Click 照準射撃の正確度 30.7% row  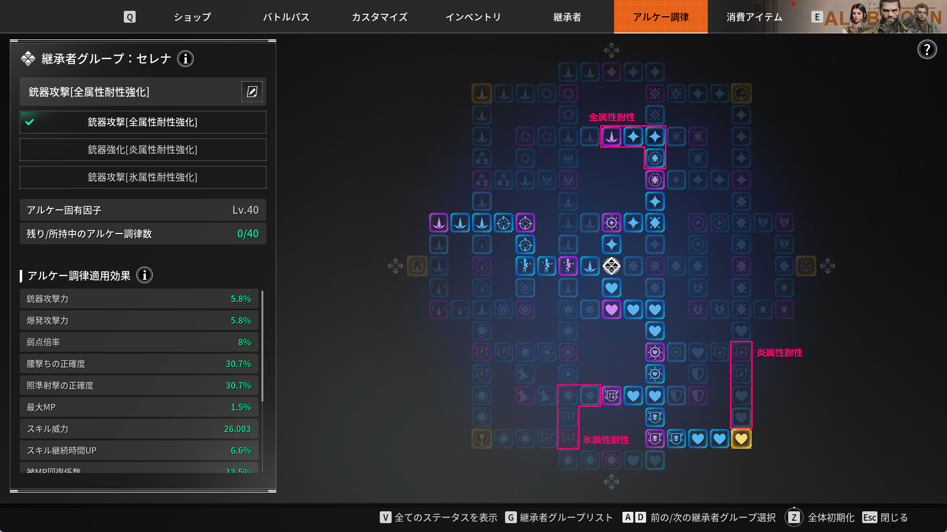click(x=139, y=386)
